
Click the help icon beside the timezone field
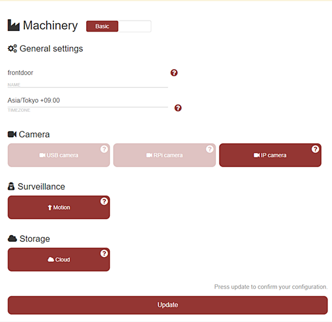pyautogui.click(x=178, y=108)
